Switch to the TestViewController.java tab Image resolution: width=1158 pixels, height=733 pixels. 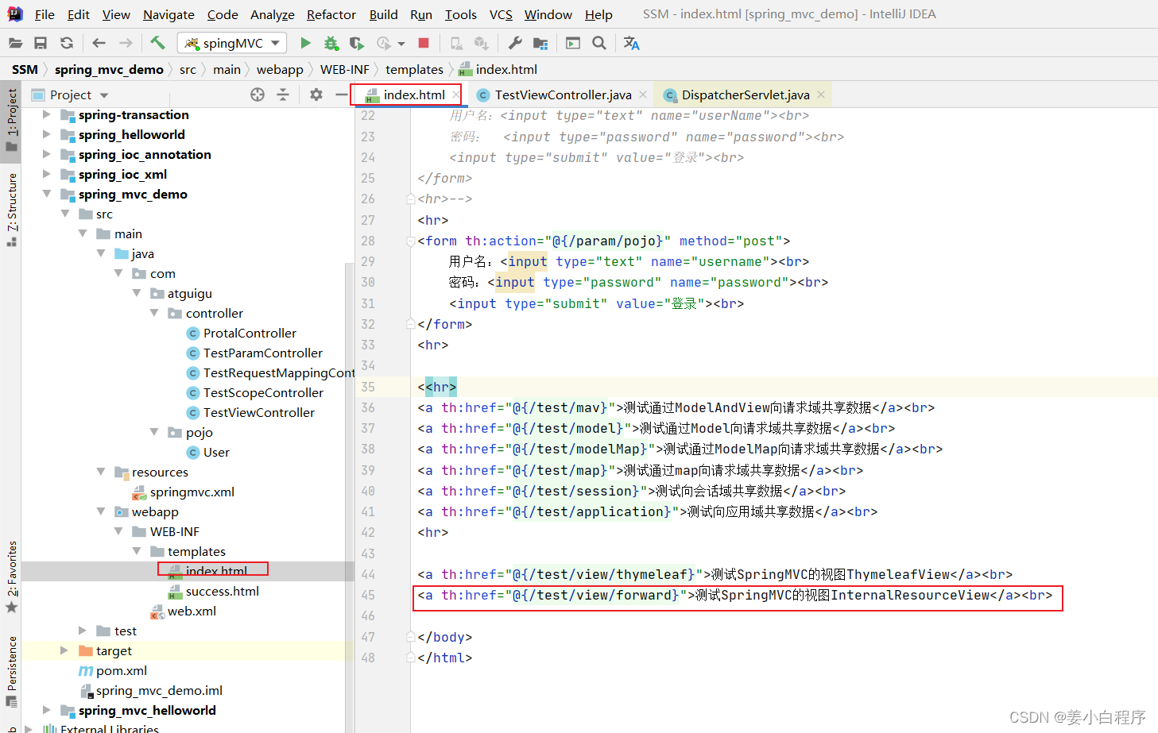point(562,95)
